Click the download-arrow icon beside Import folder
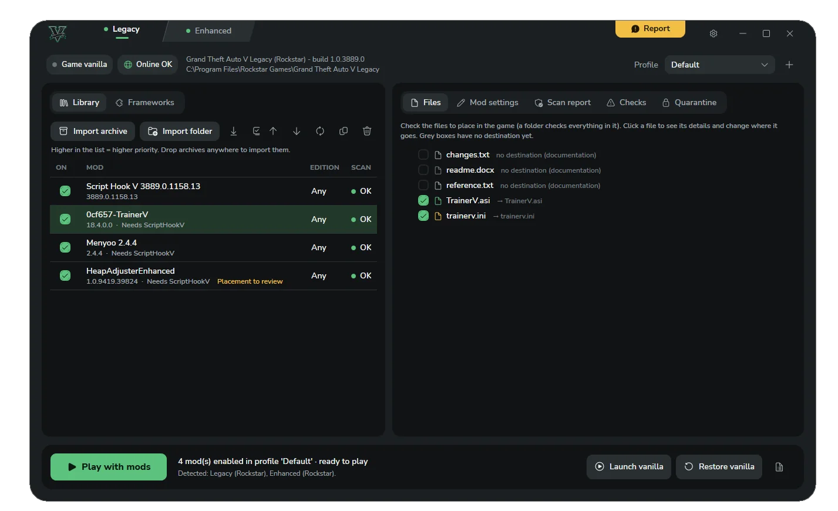Screen dimensions: 838x511 coord(234,131)
